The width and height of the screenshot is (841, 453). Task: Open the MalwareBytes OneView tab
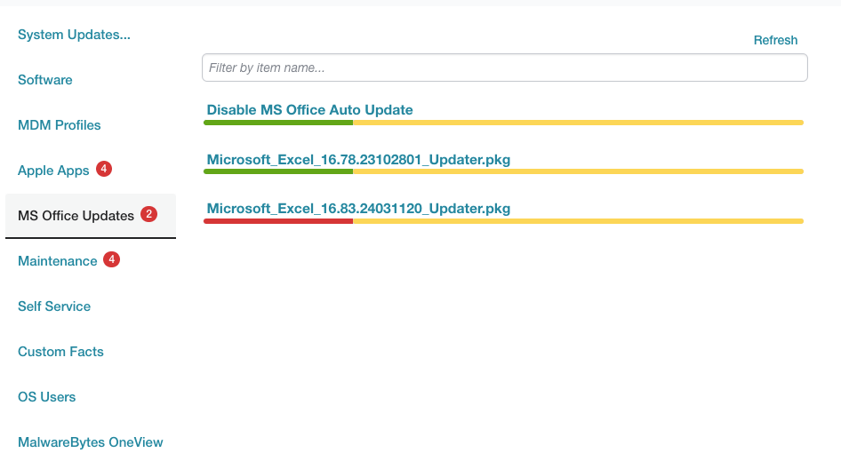tap(90, 442)
